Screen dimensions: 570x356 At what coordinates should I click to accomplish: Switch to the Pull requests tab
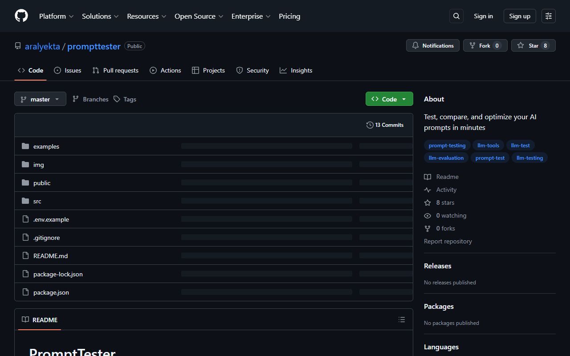point(115,70)
